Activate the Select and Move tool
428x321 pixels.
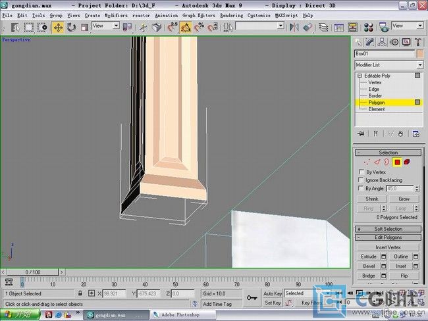(x=58, y=27)
